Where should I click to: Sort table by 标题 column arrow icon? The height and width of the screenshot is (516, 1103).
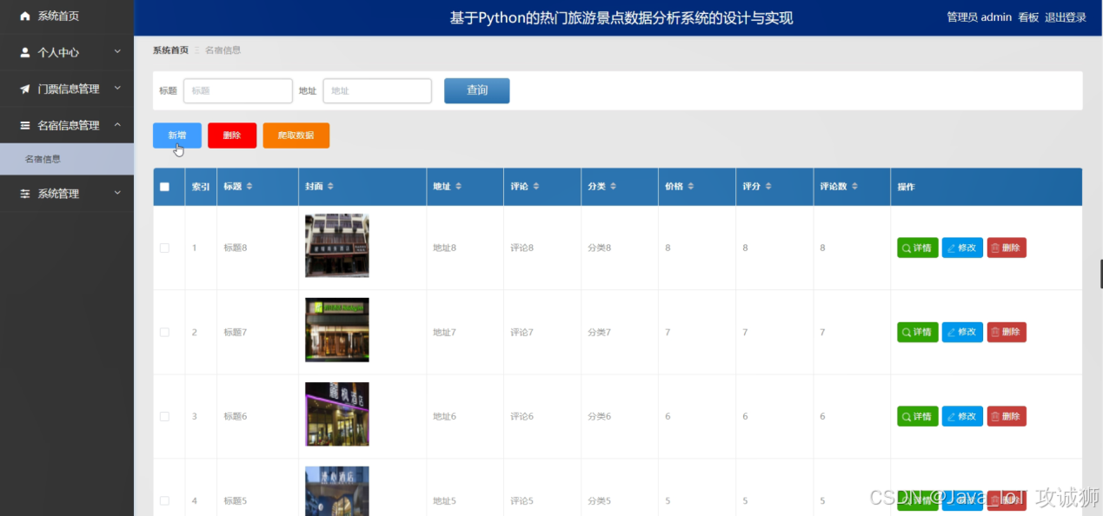pyautogui.click(x=250, y=187)
